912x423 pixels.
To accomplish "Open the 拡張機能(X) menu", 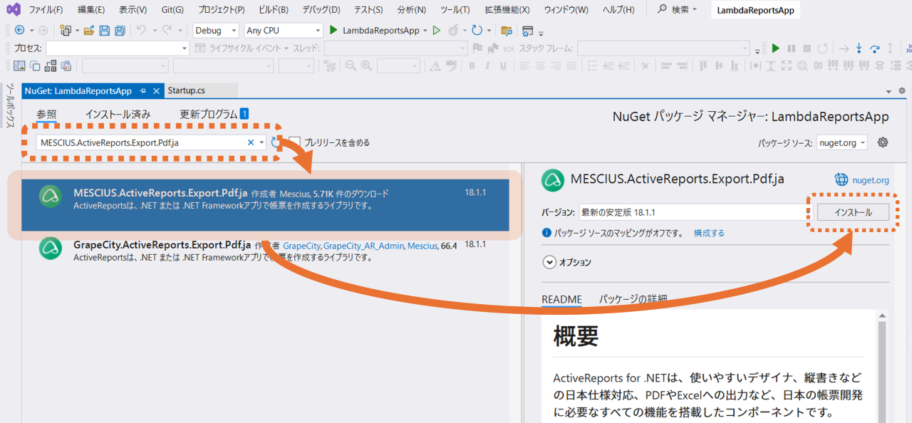I will coord(507,10).
